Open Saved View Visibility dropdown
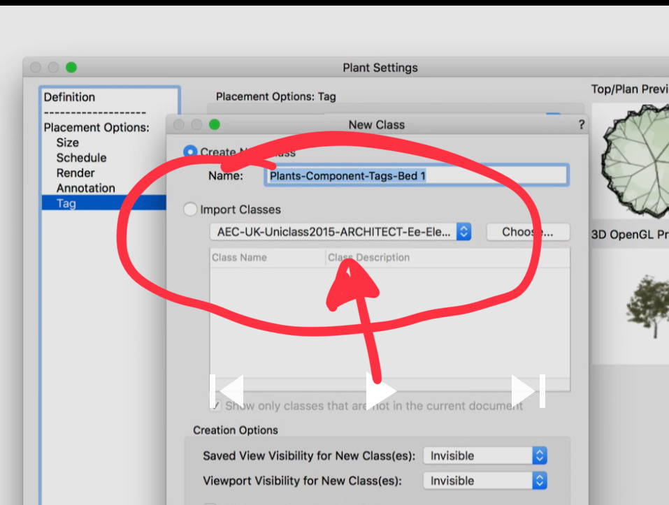 pyautogui.click(x=485, y=455)
